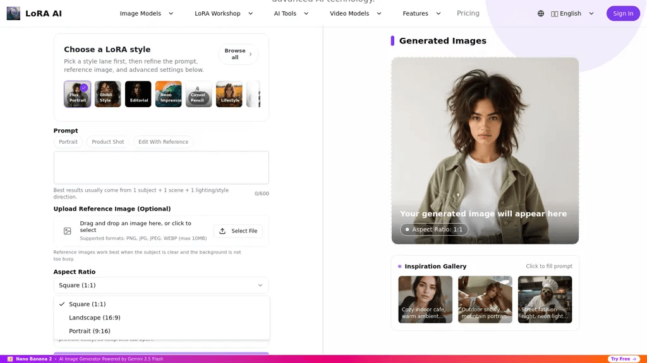The width and height of the screenshot is (647, 363).
Task: Click Browse all styles button
Action: 238,54
